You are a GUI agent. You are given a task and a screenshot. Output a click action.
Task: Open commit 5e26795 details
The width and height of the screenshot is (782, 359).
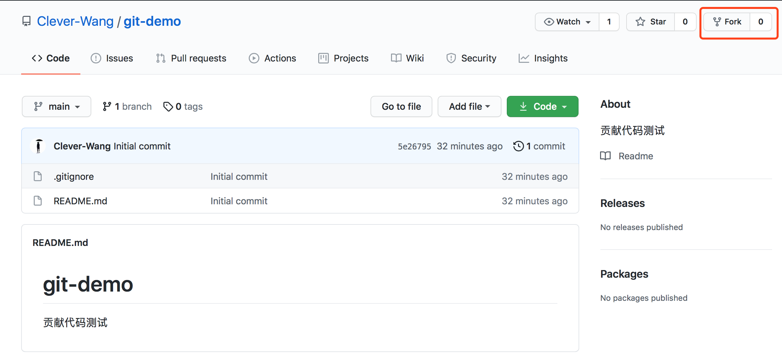pos(414,146)
